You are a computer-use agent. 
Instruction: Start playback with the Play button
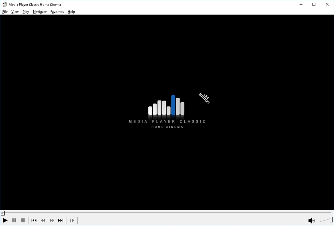point(5,220)
